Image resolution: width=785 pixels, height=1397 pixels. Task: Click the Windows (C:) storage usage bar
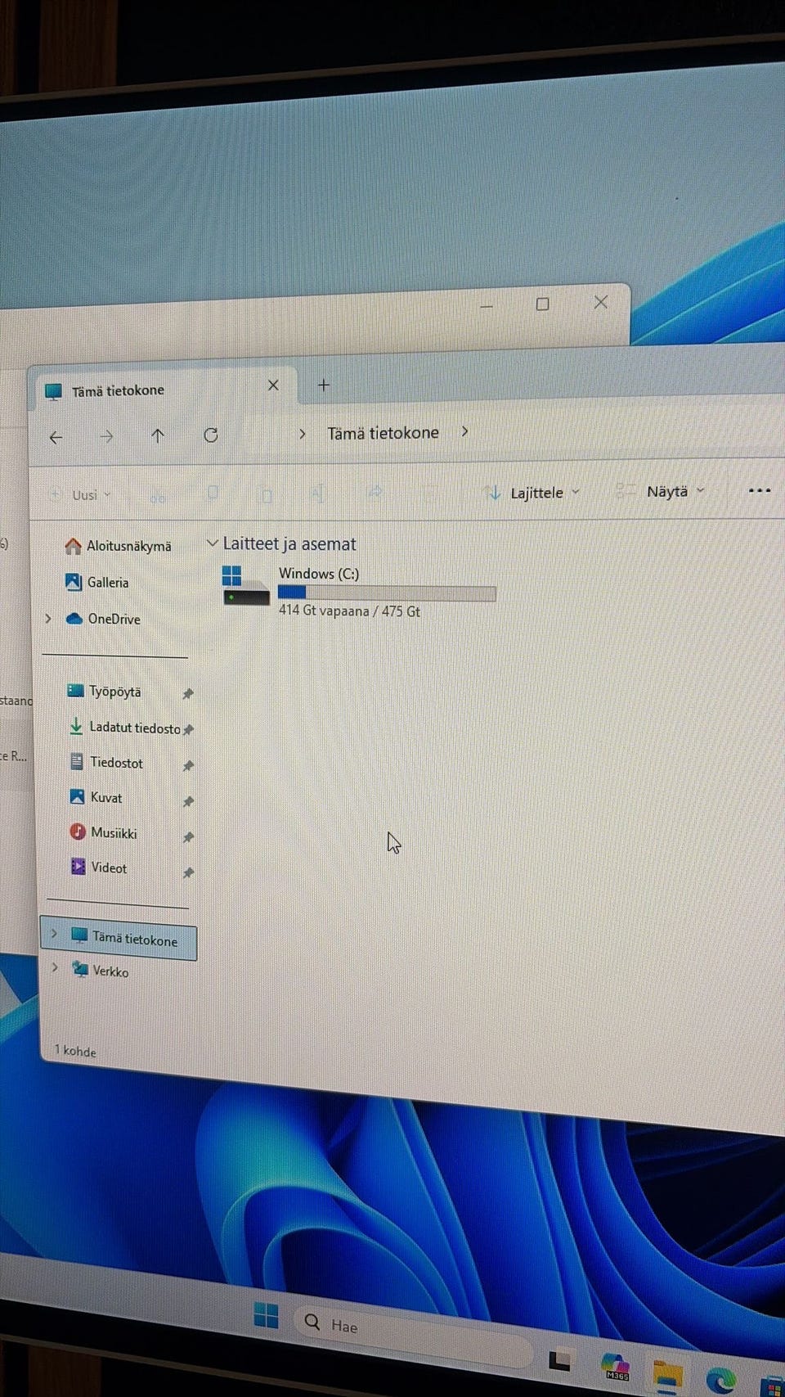tap(387, 593)
